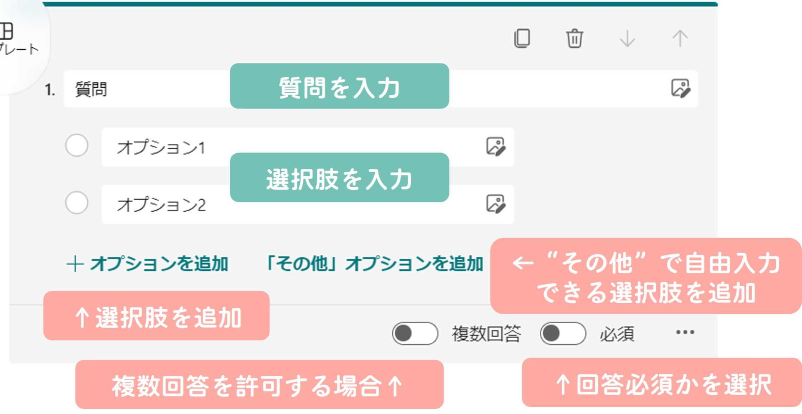Move question down with down arrow
802x414 pixels.
pyautogui.click(x=627, y=38)
